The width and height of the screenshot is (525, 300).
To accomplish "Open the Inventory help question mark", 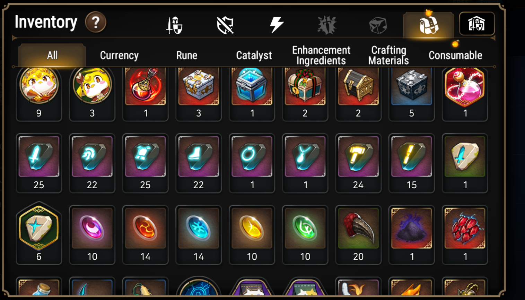I will pos(96,23).
